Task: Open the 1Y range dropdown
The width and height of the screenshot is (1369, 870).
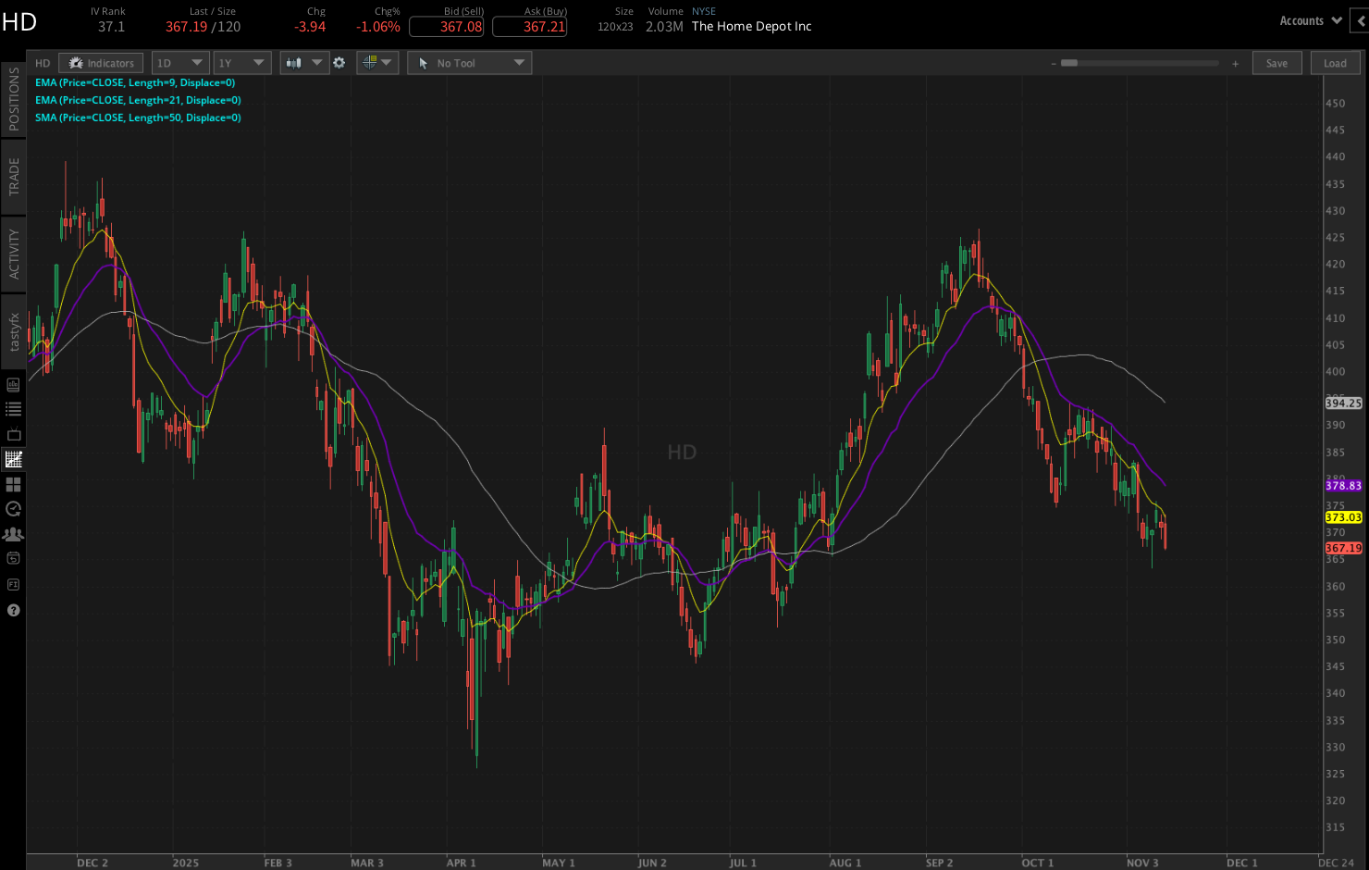Action: pos(241,62)
